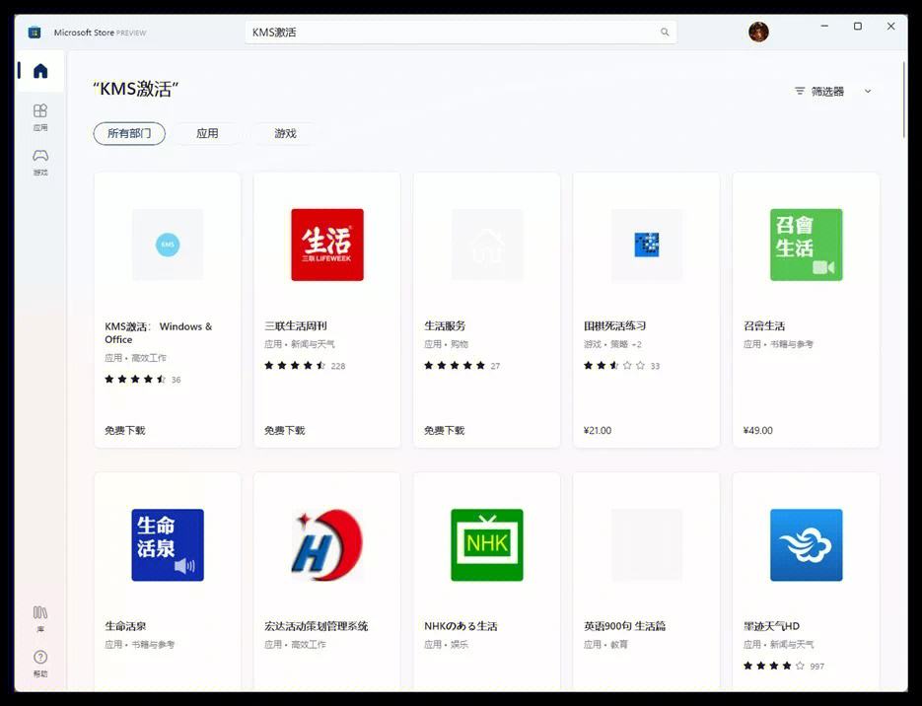Click the Microsoft Store logo icon

pos(35,33)
